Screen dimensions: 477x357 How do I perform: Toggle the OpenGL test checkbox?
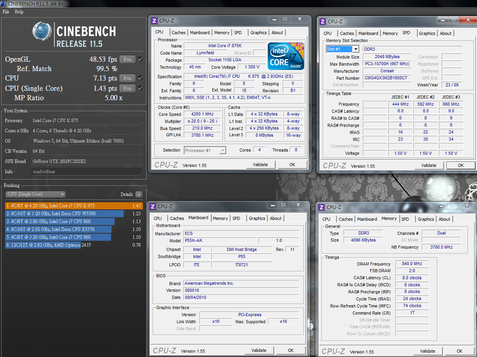coord(141,59)
